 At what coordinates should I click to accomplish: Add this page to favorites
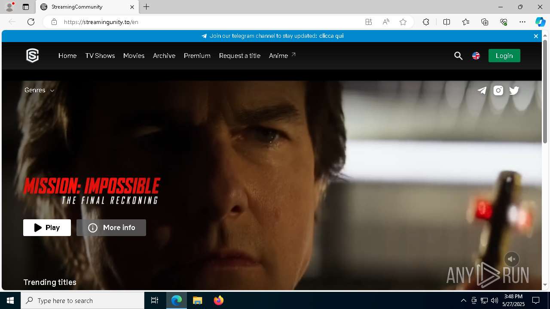(403, 22)
